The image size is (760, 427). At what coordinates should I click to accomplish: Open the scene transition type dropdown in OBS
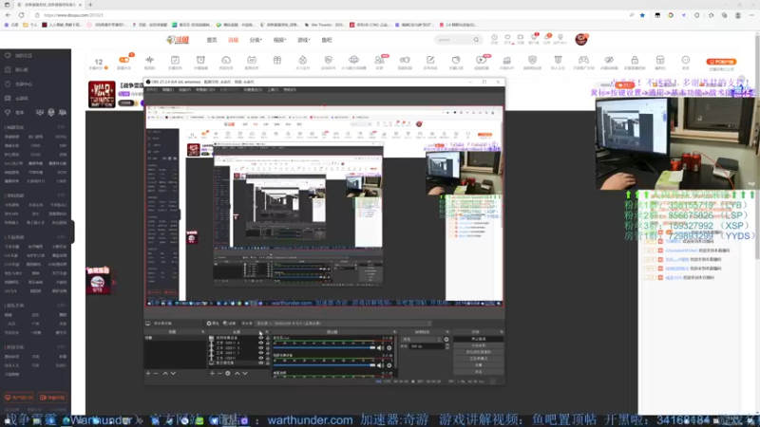click(x=422, y=340)
